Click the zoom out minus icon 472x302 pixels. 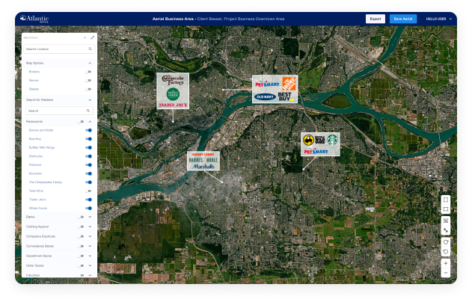(446, 273)
